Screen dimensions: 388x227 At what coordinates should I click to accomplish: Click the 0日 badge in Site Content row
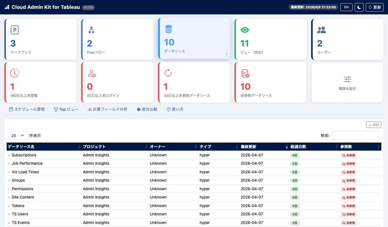click(x=295, y=197)
